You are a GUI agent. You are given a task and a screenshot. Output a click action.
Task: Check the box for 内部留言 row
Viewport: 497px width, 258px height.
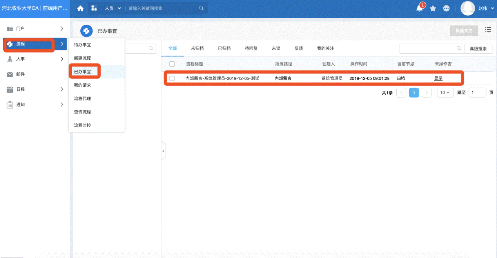pyautogui.click(x=172, y=78)
